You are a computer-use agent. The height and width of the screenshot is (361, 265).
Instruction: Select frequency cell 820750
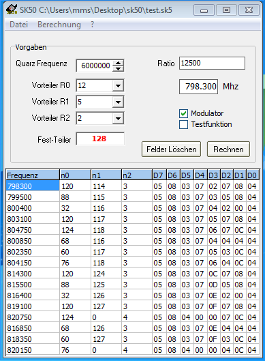click(x=33, y=317)
